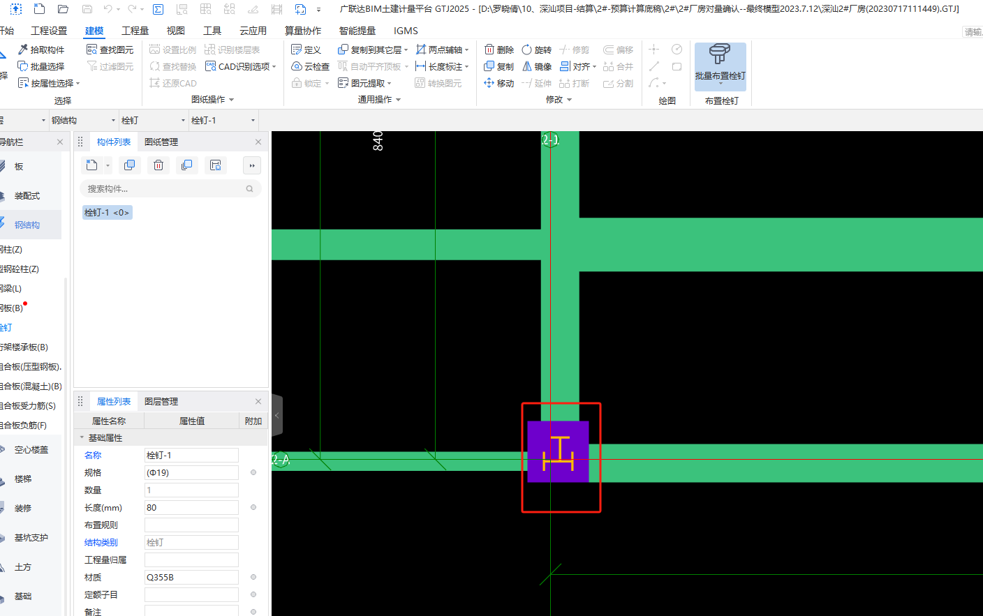Select 装配式 in navigation bar
Image resolution: width=983 pixels, height=616 pixels.
pyautogui.click(x=27, y=196)
